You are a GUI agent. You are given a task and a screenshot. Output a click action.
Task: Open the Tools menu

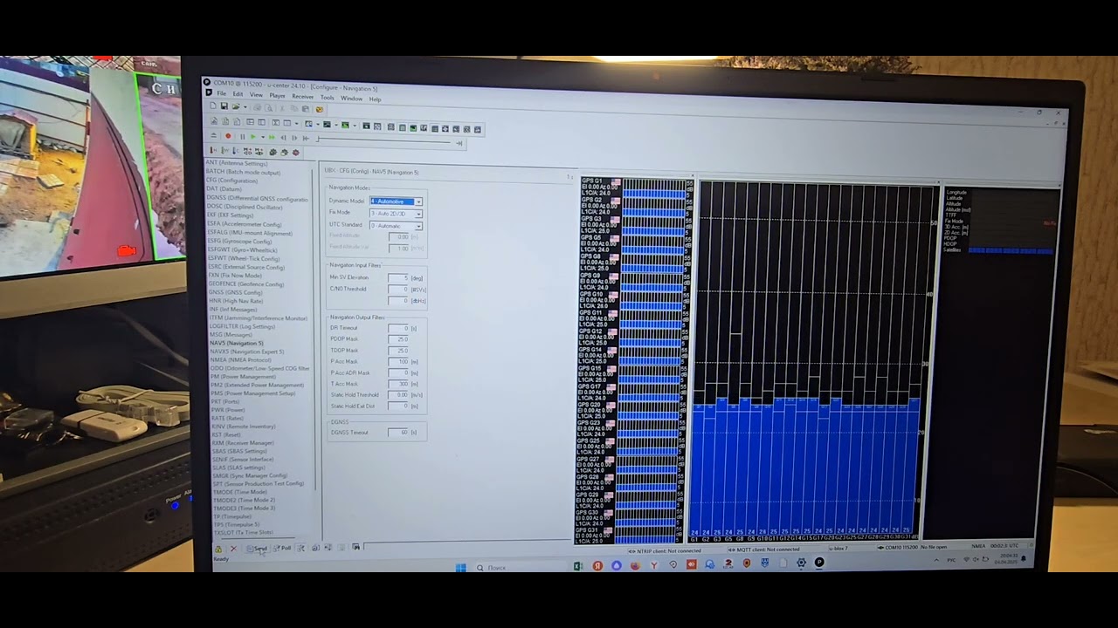point(327,98)
